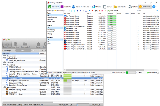Sort by Size column header

tap(102, 14)
